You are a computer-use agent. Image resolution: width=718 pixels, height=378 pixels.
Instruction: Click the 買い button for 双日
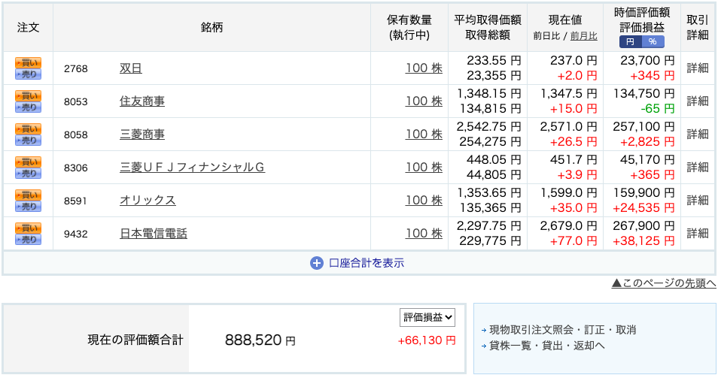coord(29,62)
